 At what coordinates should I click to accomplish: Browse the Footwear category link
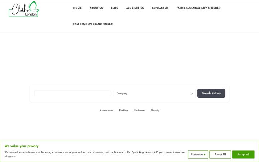[x=139, y=110]
